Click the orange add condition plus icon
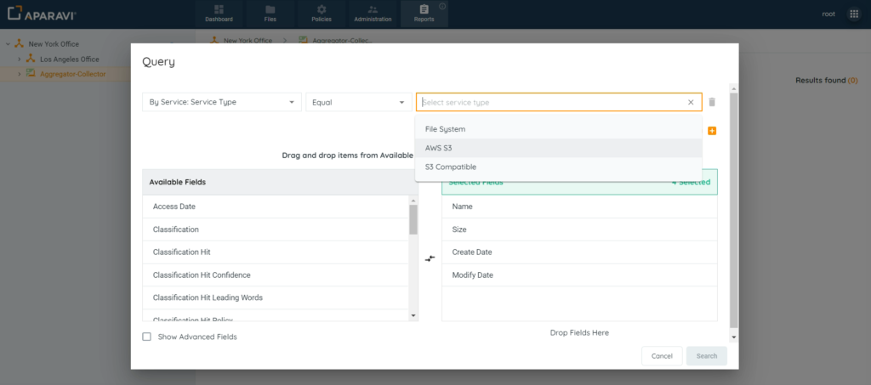 click(712, 131)
